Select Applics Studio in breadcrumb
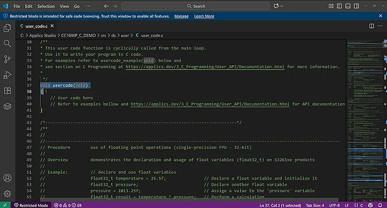This screenshot has height=208, width=387. click(42, 36)
